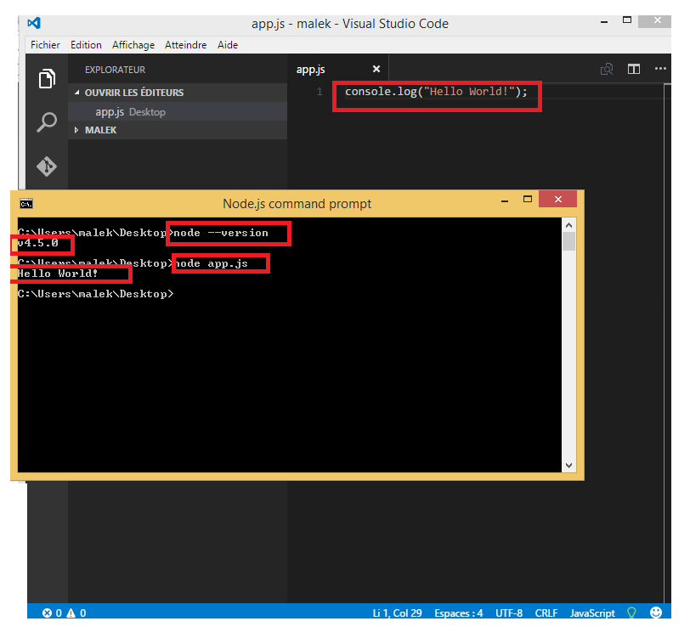This screenshot has width=690, height=627.
Task: Close the app.js editor tab
Action: tap(376, 69)
